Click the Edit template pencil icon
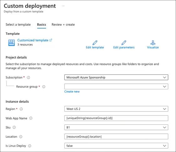The image size is (176, 152). pyautogui.click(x=95, y=43)
